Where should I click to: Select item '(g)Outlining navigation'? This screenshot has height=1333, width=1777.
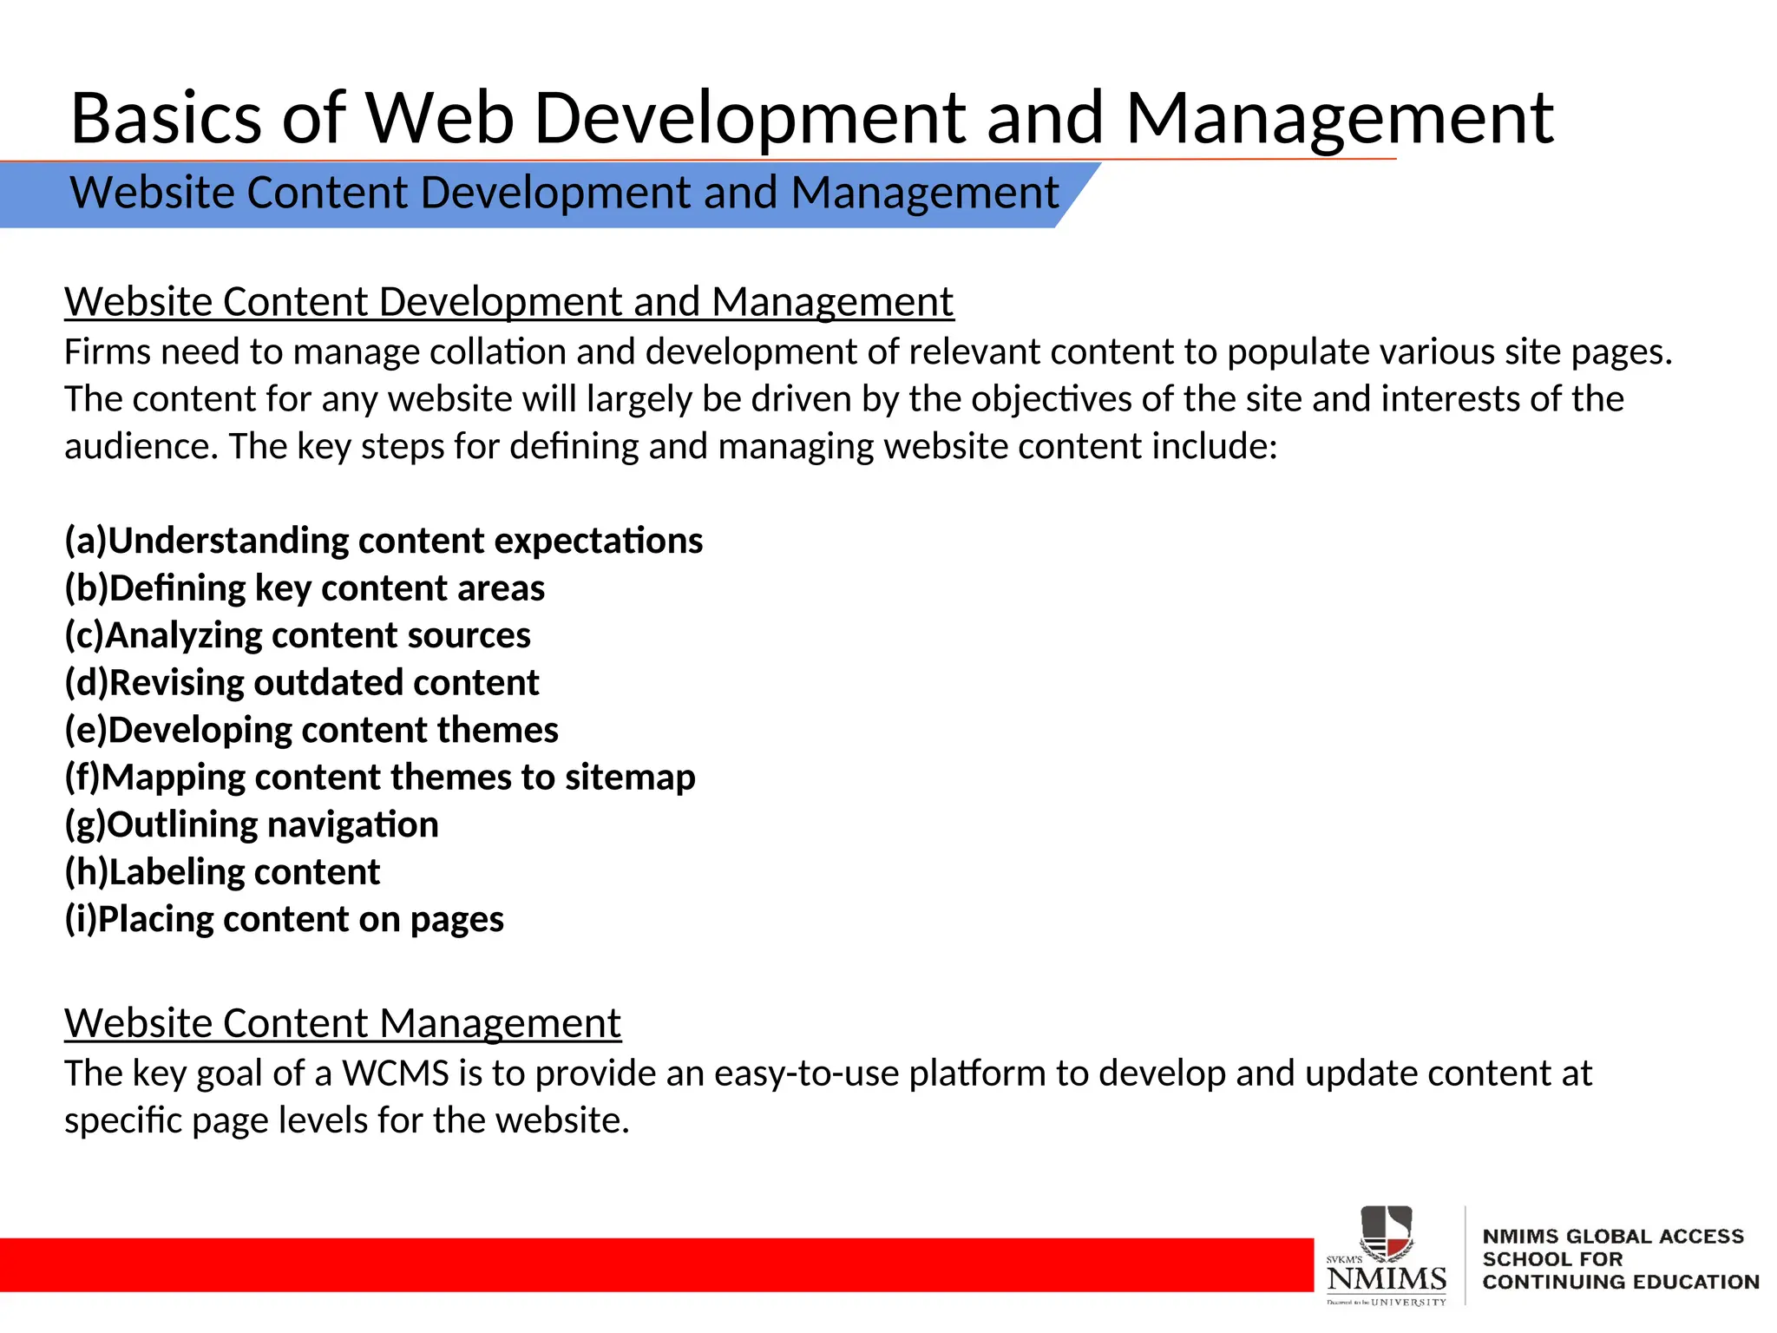pyautogui.click(x=252, y=825)
